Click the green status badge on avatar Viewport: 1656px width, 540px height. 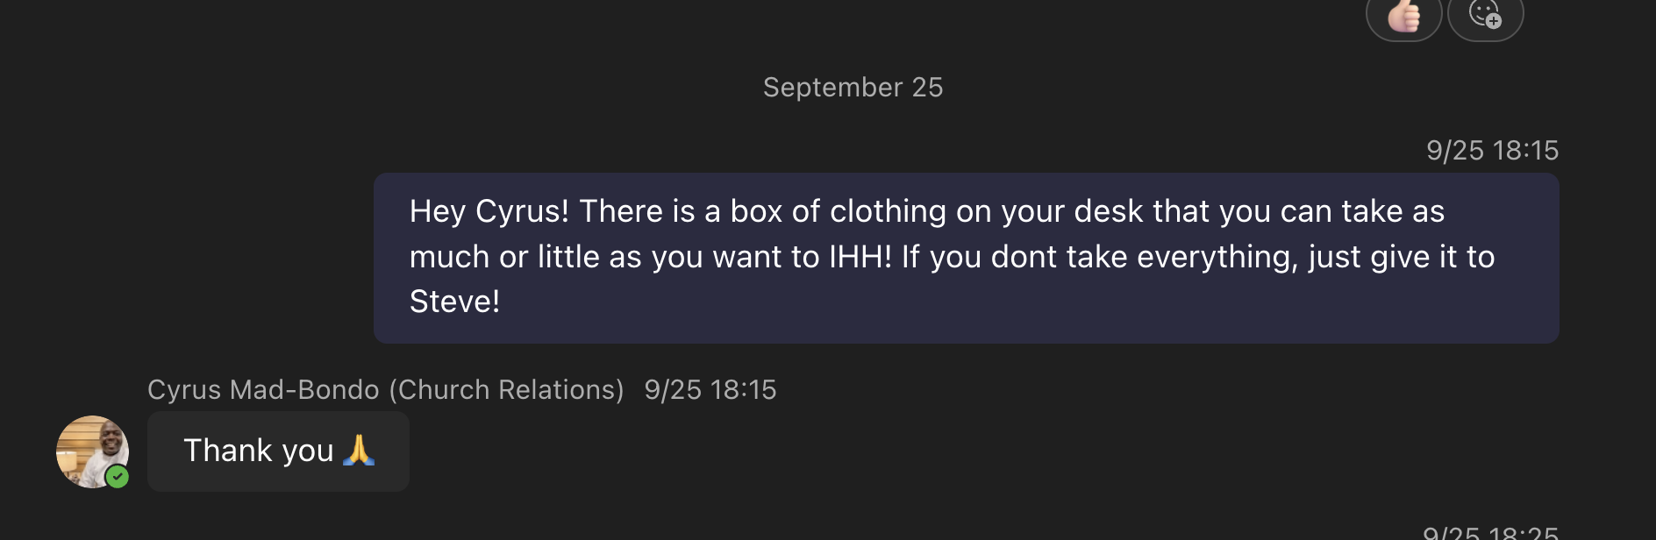[118, 477]
